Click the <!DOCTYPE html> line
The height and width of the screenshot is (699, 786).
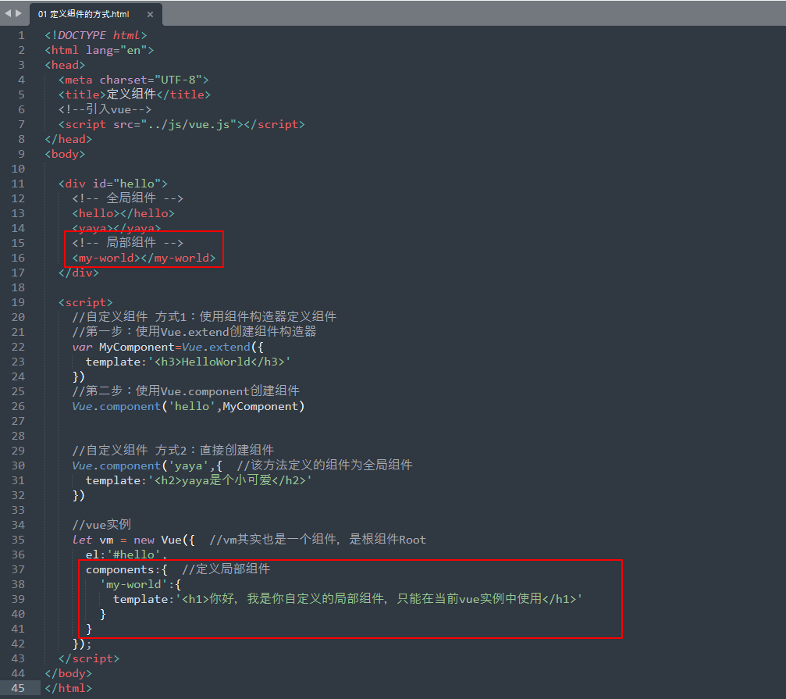(96, 35)
